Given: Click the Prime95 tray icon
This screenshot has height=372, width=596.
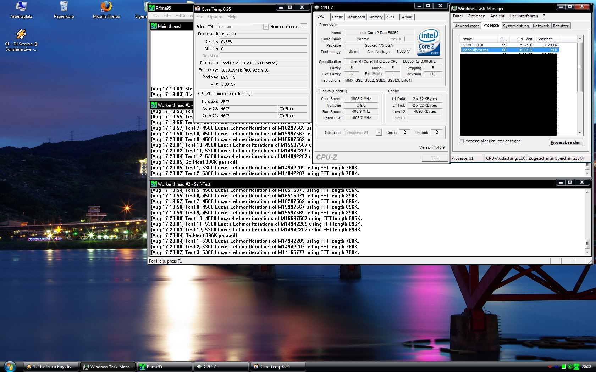Looking at the screenshot, I should 576,367.
